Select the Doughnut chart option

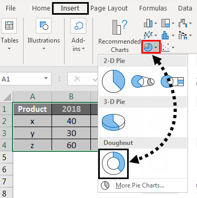tap(113, 163)
